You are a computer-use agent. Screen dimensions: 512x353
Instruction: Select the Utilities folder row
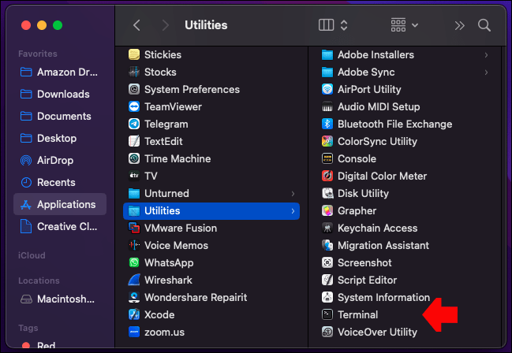tap(211, 210)
